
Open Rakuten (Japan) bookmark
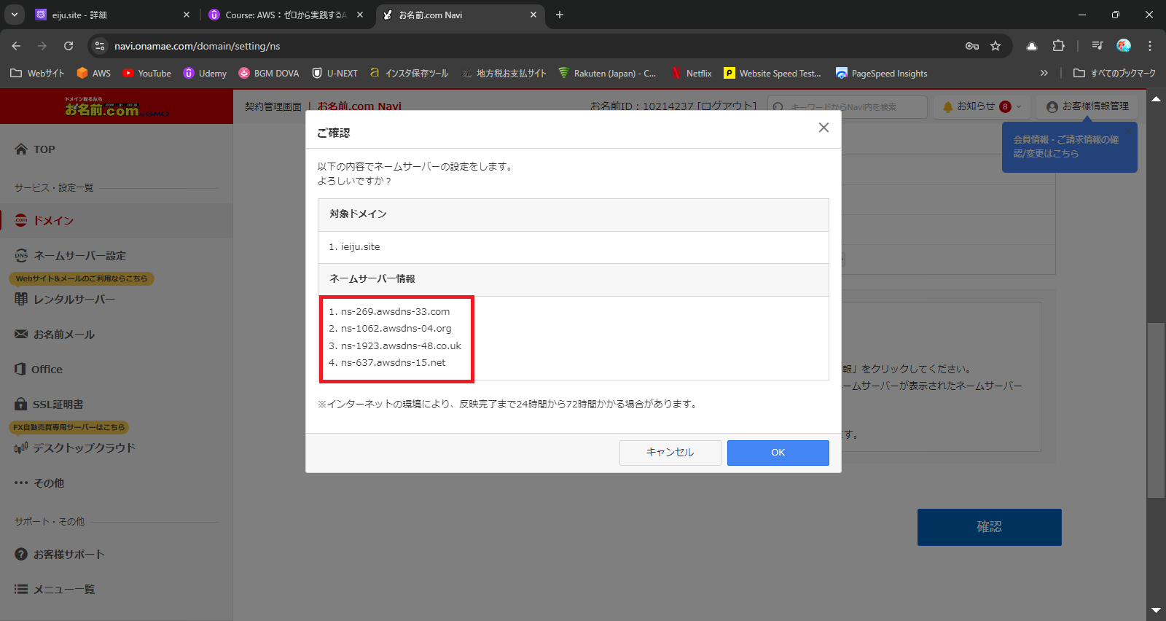point(607,74)
